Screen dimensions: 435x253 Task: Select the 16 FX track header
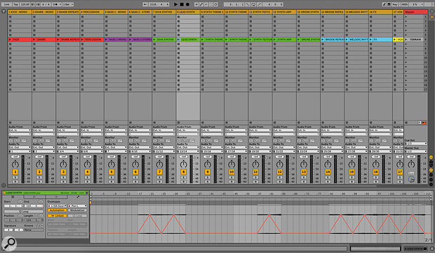(380, 12)
